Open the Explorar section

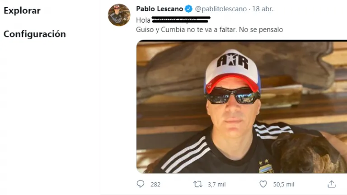point(22,11)
